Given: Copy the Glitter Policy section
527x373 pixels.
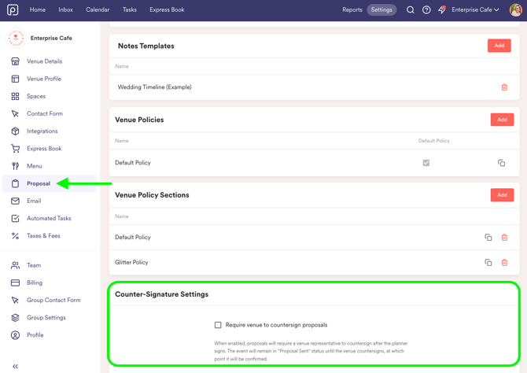Looking at the screenshot, I should pos(488,263).
